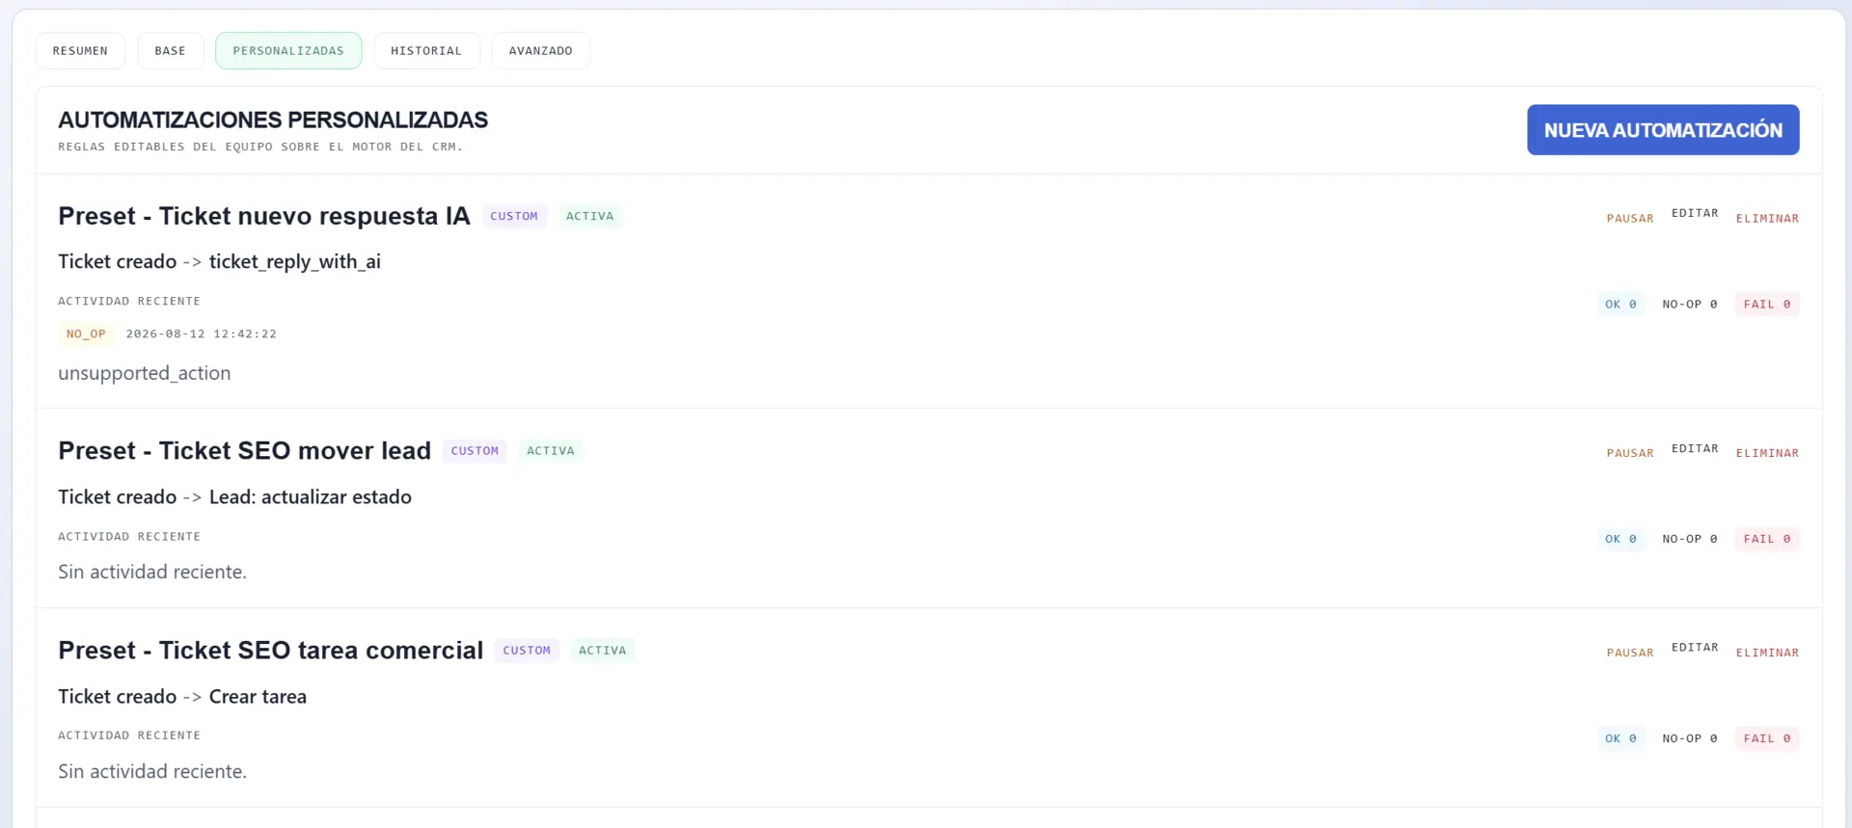1852x828 pixels.
Task: Edit the Ticket nuevo respuesta IA rule
Action: coord(1695,213)
